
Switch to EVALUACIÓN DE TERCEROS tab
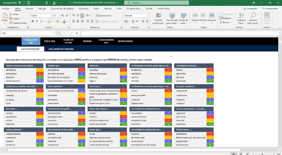[61, 49]
